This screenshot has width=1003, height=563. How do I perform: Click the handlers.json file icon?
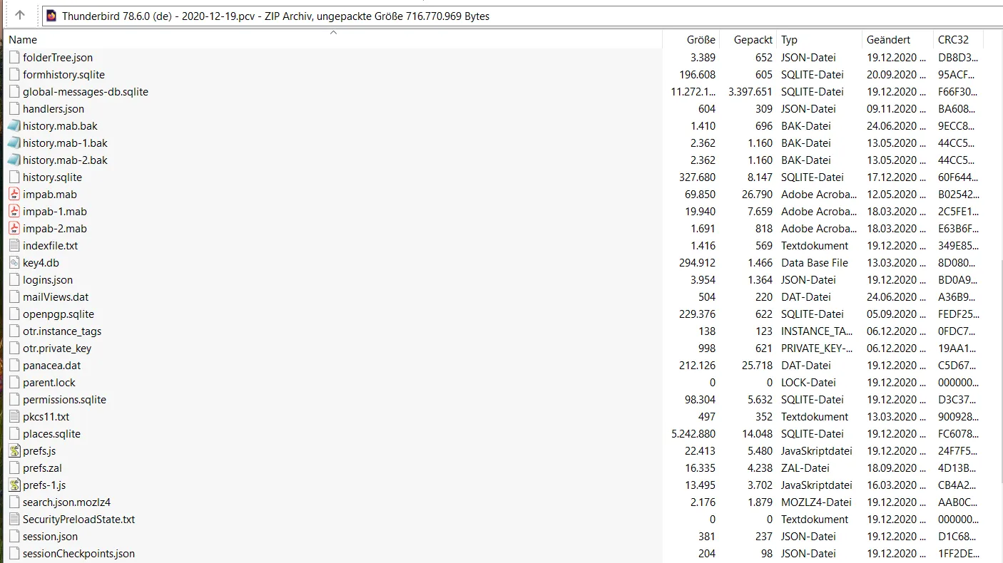pos(14,108)
